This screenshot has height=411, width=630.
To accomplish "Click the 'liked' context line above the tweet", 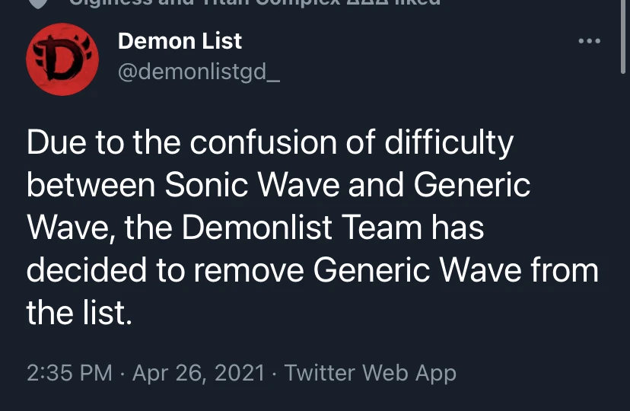I will coord(255,3).
